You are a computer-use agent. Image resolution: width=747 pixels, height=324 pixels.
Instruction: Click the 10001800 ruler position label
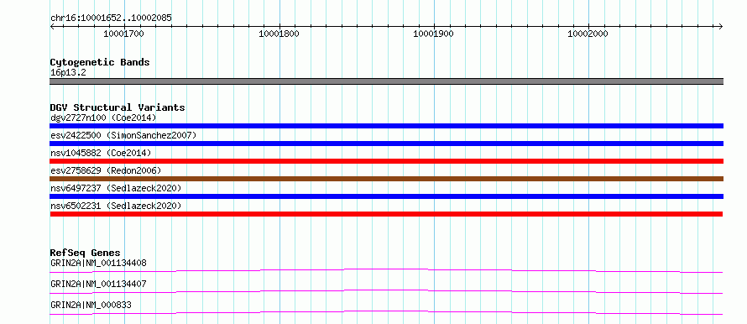pos(279,34)
